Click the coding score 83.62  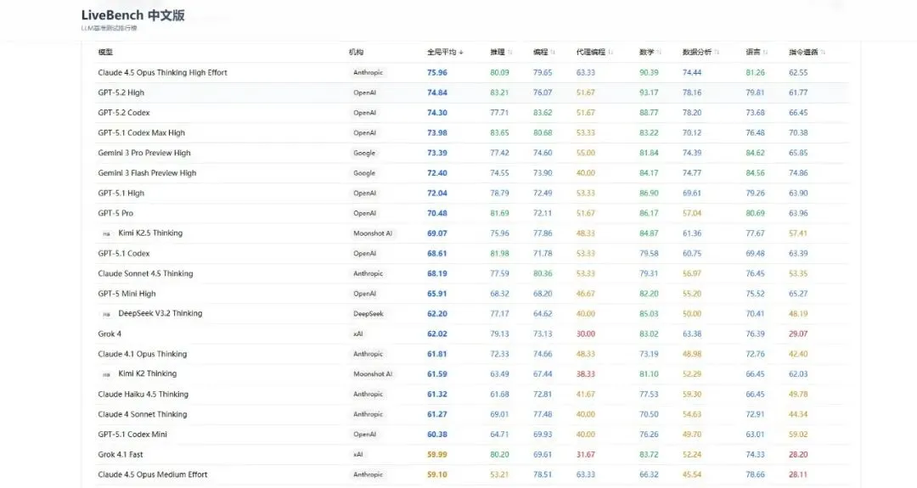pyautogui.click(x=542, y=112)
